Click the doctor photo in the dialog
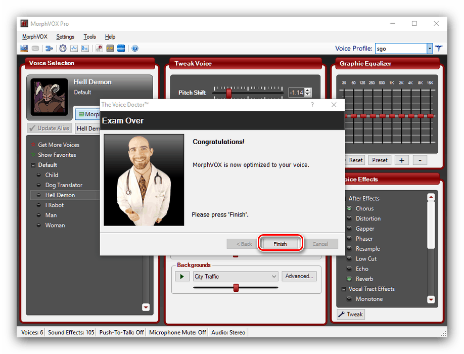This screenshot has height=354, width=464. pyautogui.click(x=144, y=180)
